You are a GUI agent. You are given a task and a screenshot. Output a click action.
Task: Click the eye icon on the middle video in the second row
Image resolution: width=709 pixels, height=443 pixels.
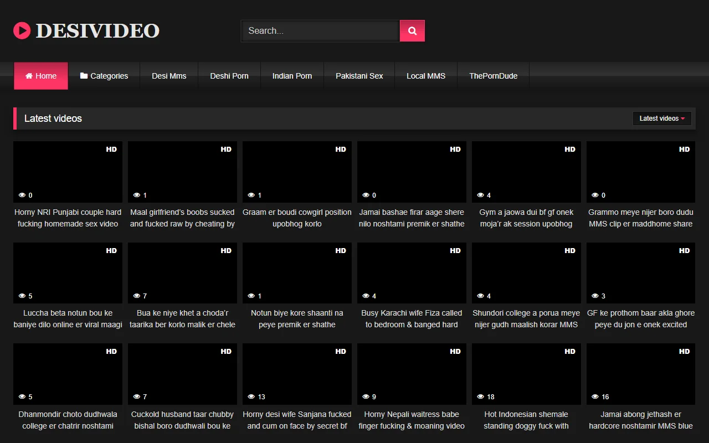click(x=250, y=296)
